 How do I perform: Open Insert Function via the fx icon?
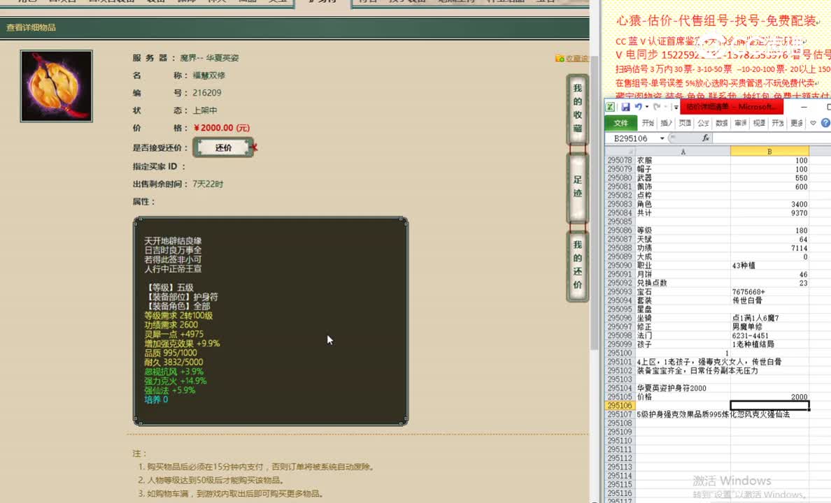point(706,138)
